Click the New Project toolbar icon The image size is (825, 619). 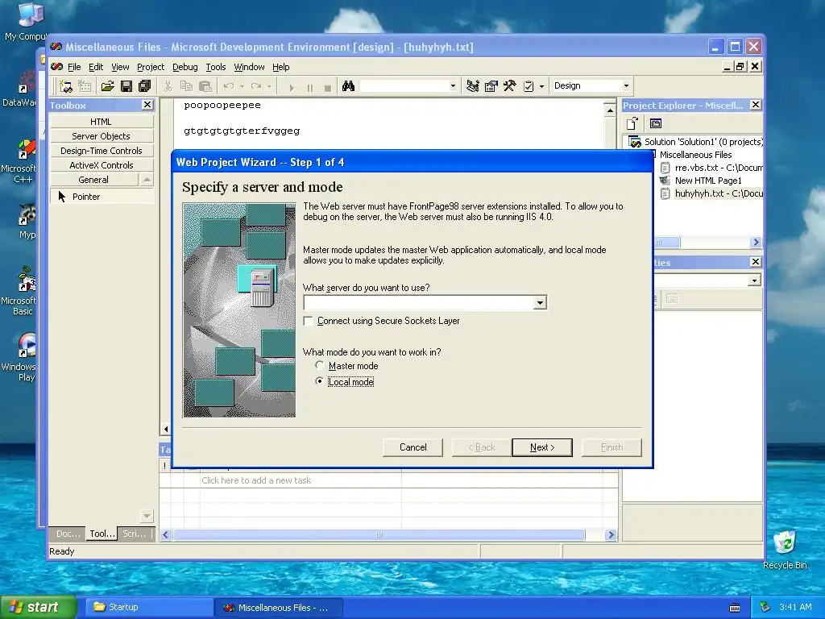(x=66, y=86)
